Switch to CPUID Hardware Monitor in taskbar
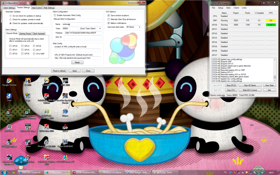280x175 pixels. coord(85,173)
